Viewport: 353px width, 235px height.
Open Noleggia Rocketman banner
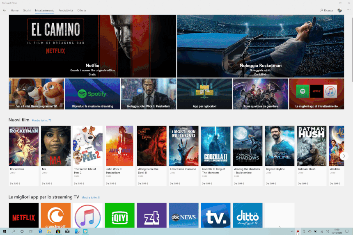(261, 46)
